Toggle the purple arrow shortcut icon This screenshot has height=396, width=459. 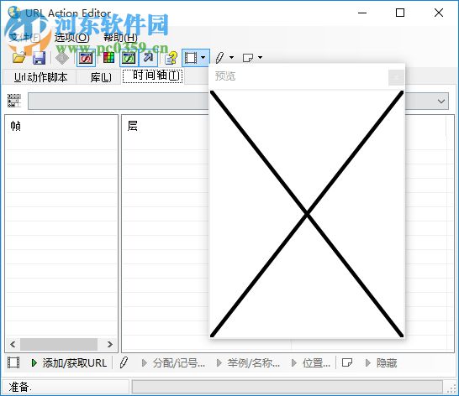[149, 58]
